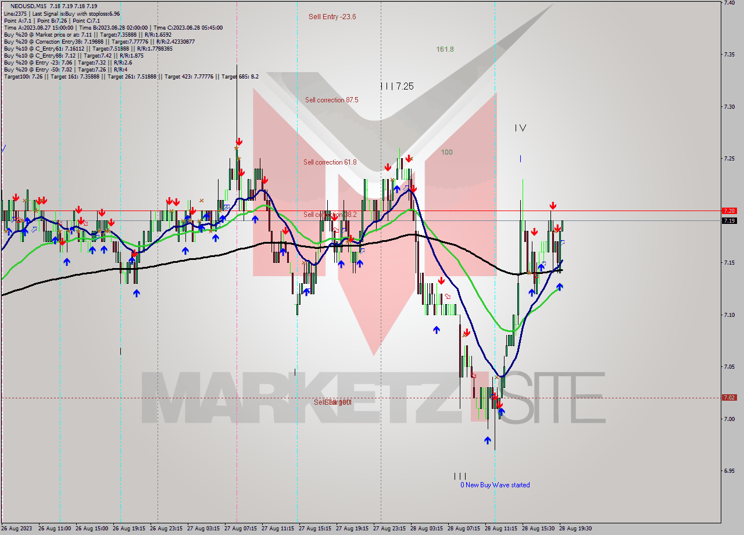Viewport: 744px width, 535px height.
Task: Click the 7.30 price axis value
Action: point(729,107)
